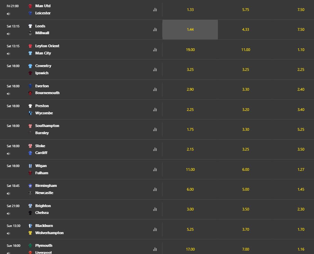Pick draw odds 5.75 for Man Utd match
Viewport: 314px width, 254px height.
pyautogui.click(x=246, y=10)
